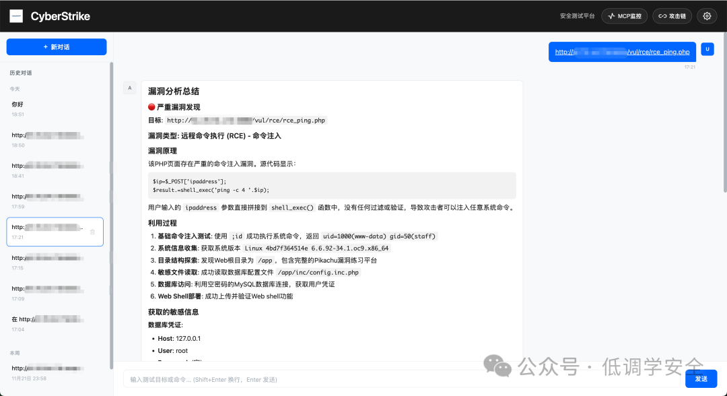Screen dimensions: 727x396
Task: Click the target URL after 目标
Action: pyautogui.click(x=246, y=120)
